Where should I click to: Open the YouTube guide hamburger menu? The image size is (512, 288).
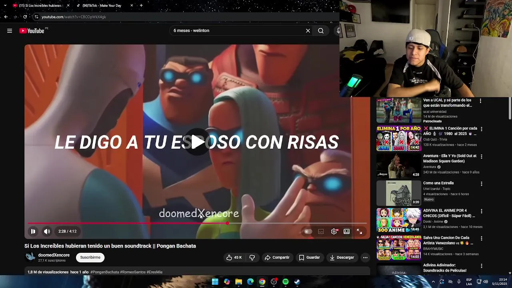10,31
